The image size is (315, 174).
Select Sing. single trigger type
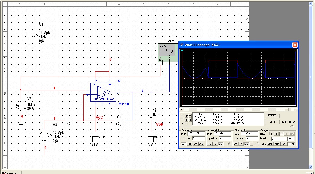tap(270, 144)
